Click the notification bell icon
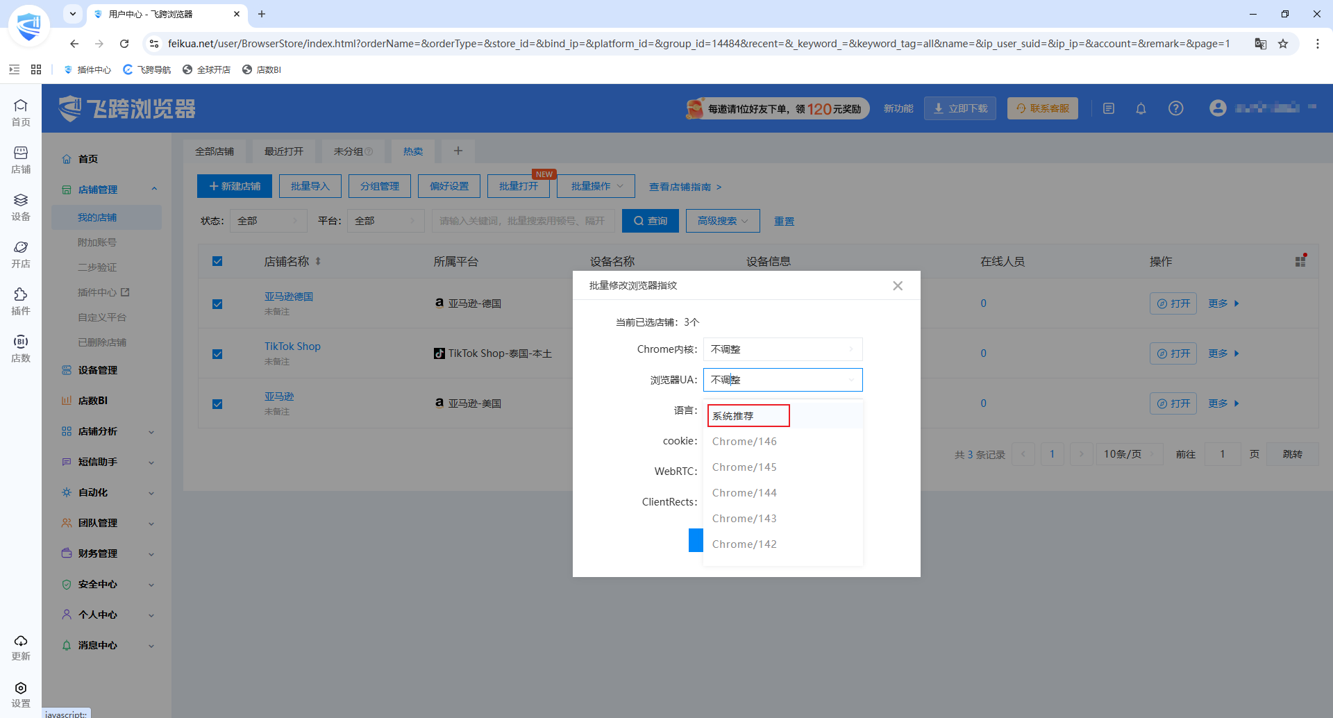Screen dimensions: 1333x718 tap(1141, 108)
